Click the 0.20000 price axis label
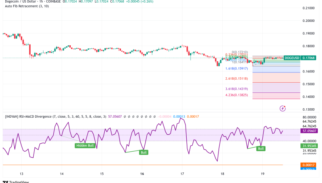The height and width of the screenshot is (183, 322). 308,21
